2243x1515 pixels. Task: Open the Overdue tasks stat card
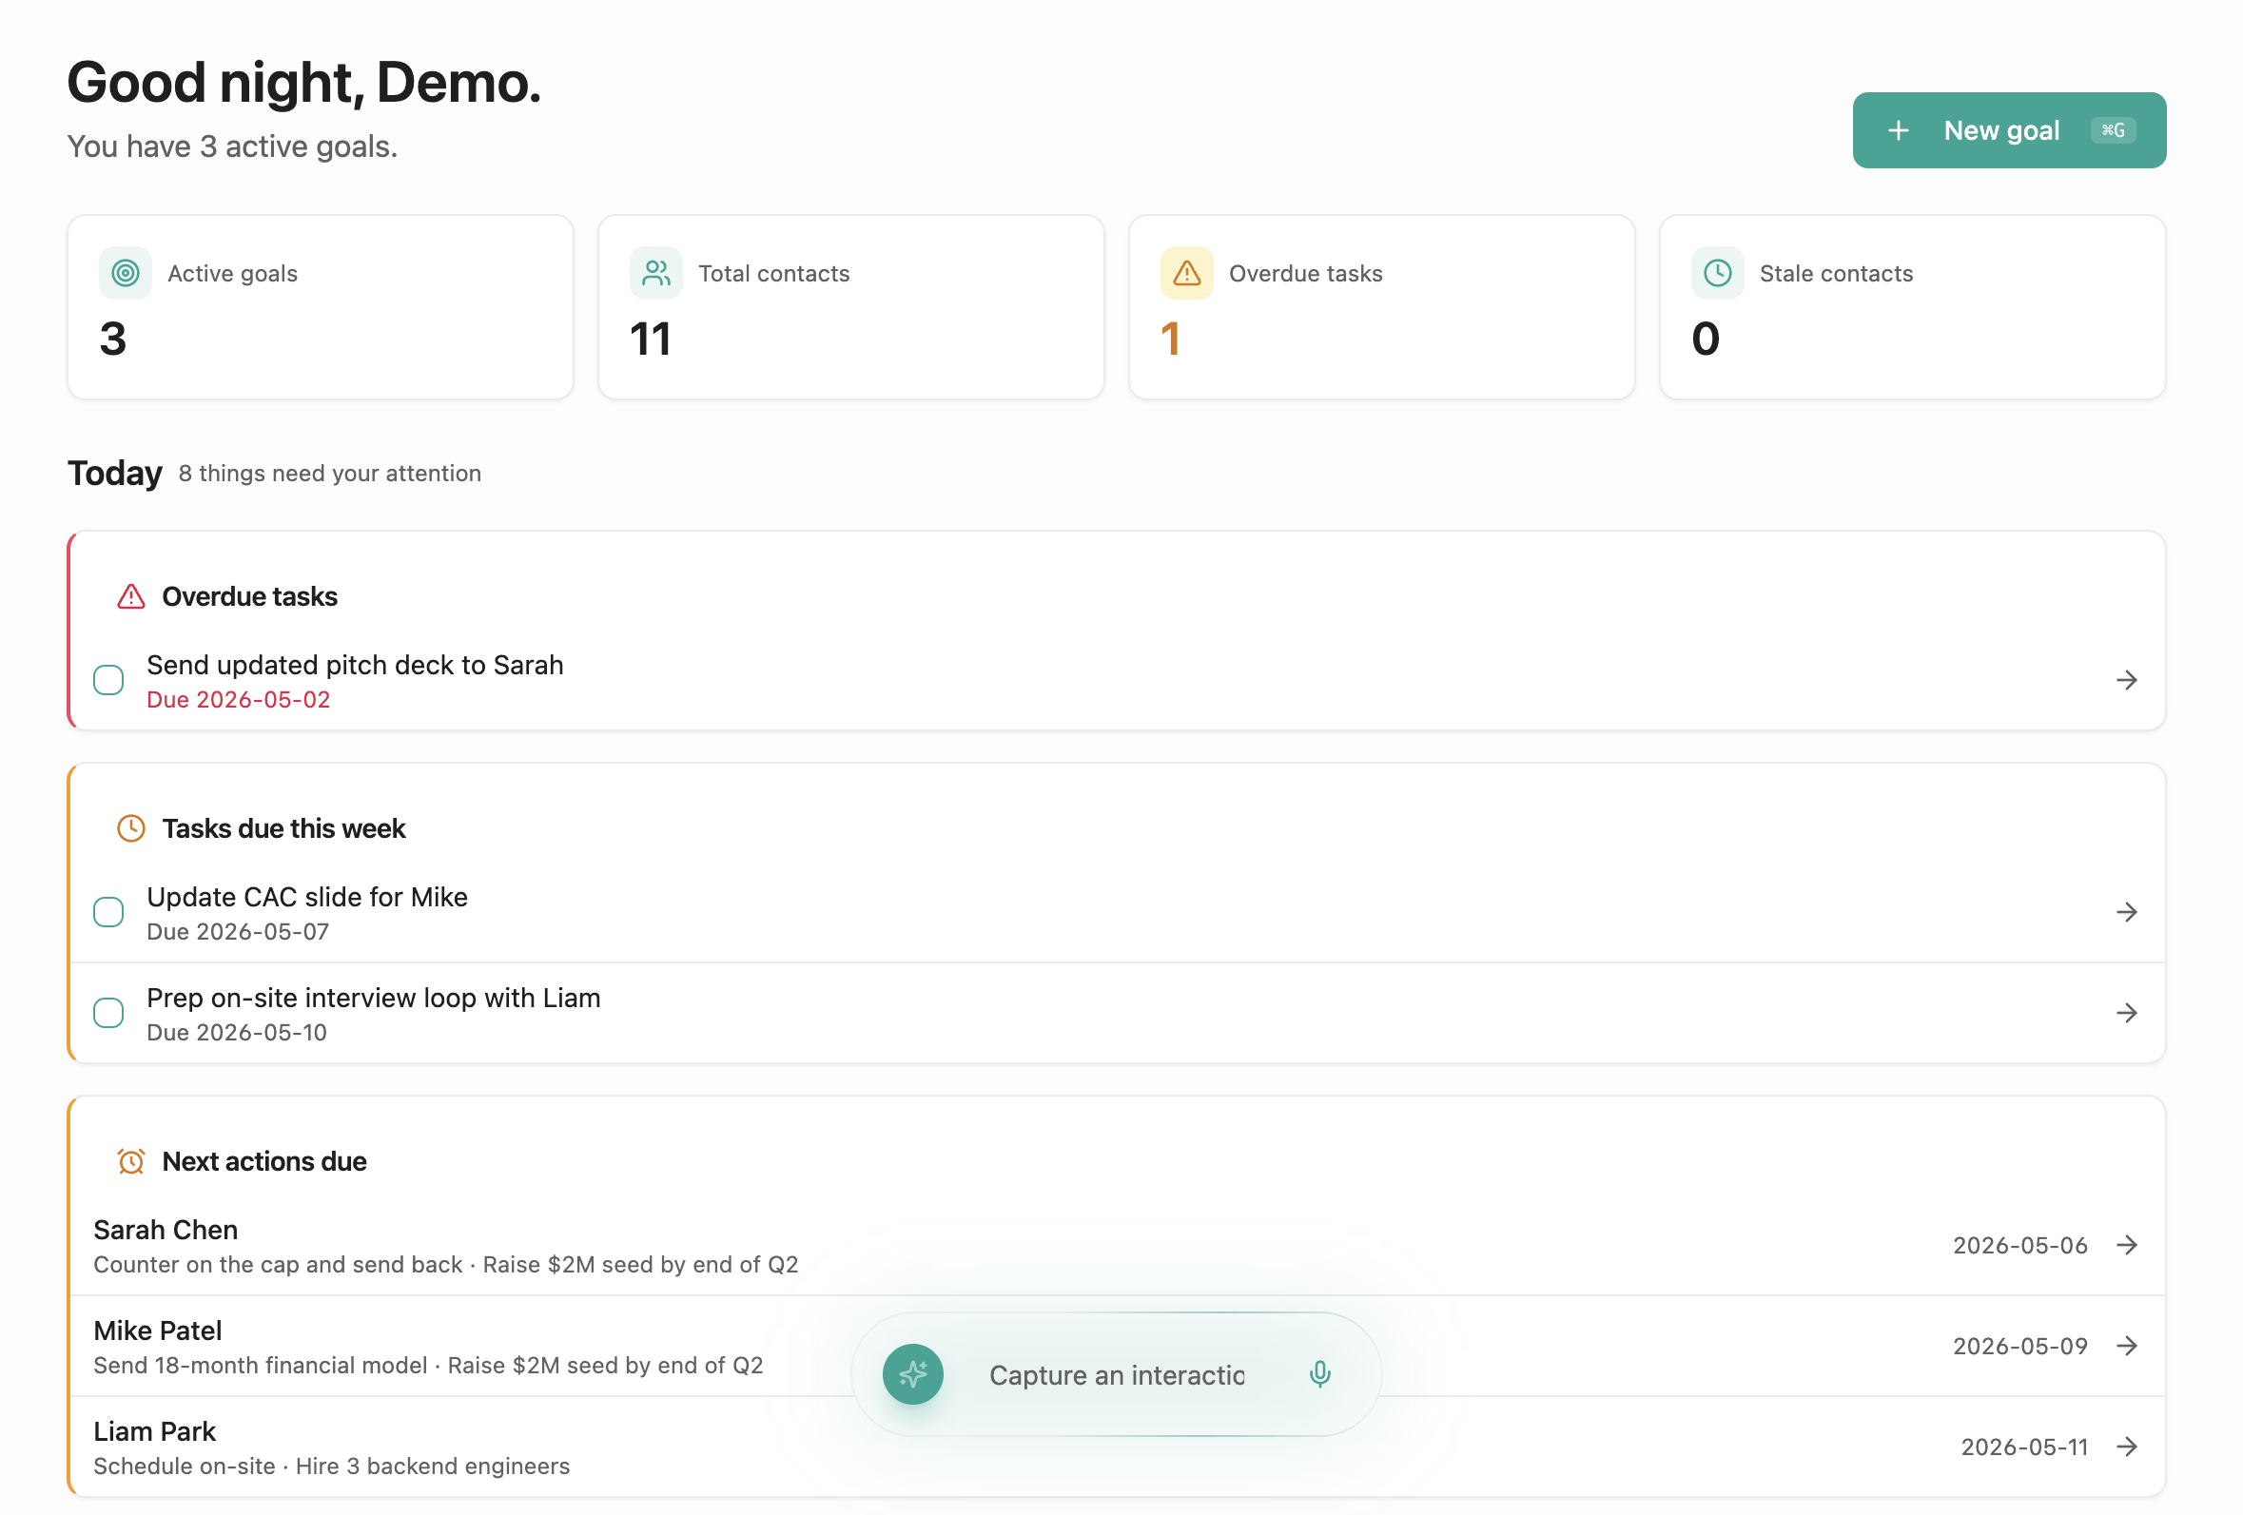(x=1382, y=307)
